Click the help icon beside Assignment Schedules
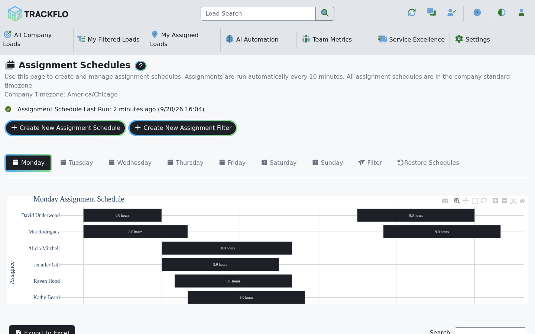This screenshot has width=535, height=334. click(x=141, y=66)
